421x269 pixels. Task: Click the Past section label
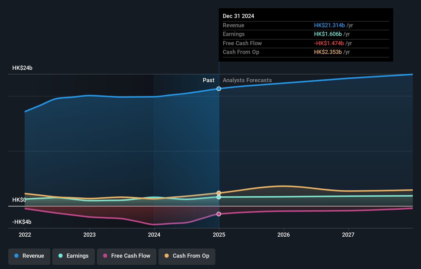(208, 80)
